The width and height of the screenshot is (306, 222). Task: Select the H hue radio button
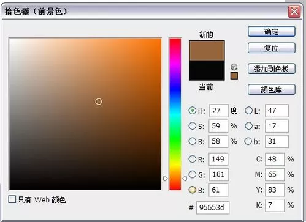(193, 111)
